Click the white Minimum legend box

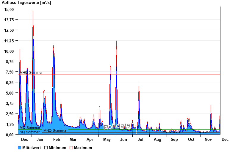pyautogui.click(x=46, y=148)
